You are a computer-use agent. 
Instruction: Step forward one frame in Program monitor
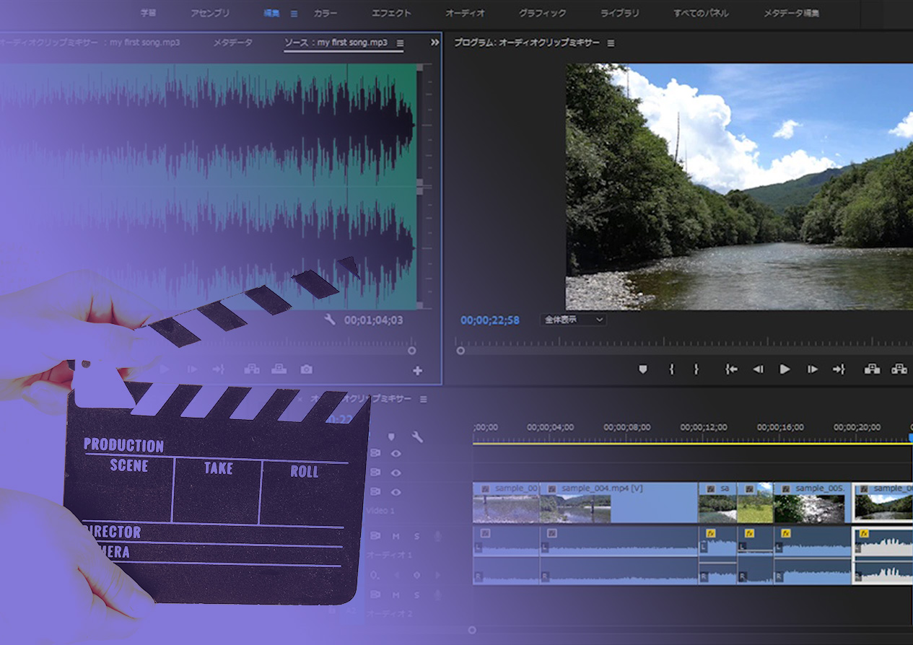[x=812, y=369]
